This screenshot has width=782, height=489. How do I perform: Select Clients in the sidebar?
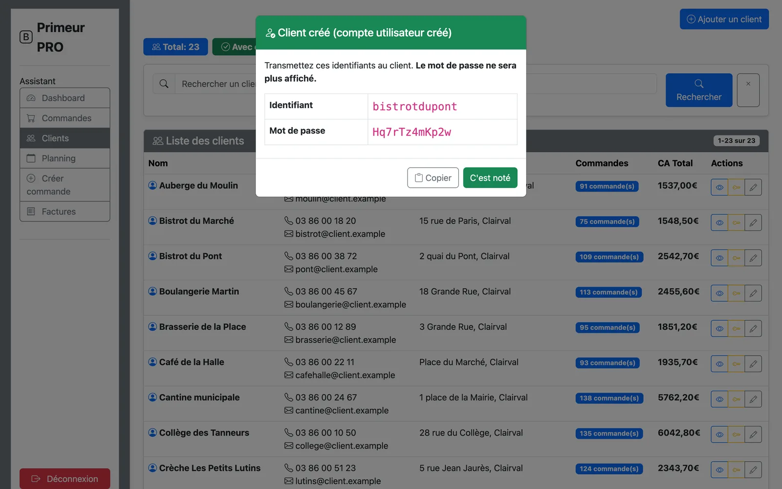click(65, 138)
